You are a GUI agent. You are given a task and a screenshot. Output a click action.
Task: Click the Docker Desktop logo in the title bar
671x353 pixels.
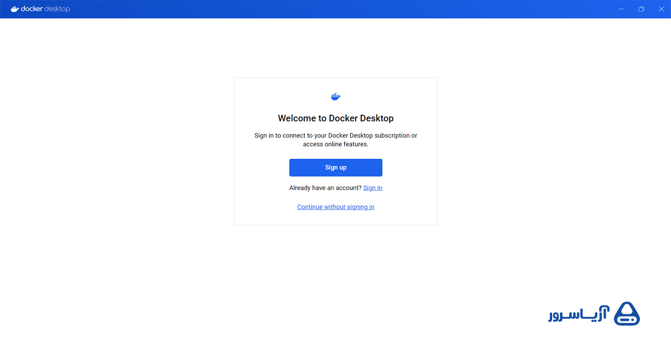point(40,9)
